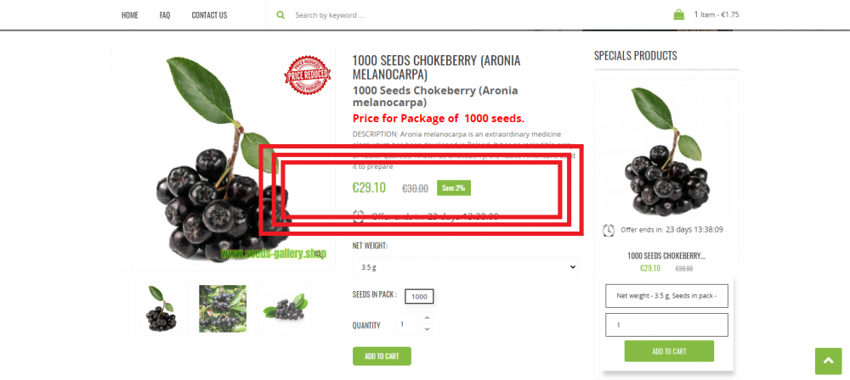Select the single chokeberry cluster thumbnail

click(x=161, y=309)
